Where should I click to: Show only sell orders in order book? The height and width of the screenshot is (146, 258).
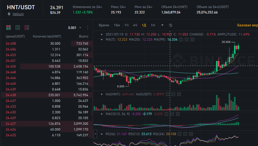tap(27, 27)
